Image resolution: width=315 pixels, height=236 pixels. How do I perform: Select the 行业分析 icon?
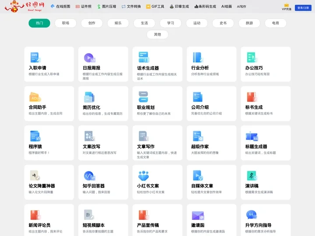(x=198, y=57)
